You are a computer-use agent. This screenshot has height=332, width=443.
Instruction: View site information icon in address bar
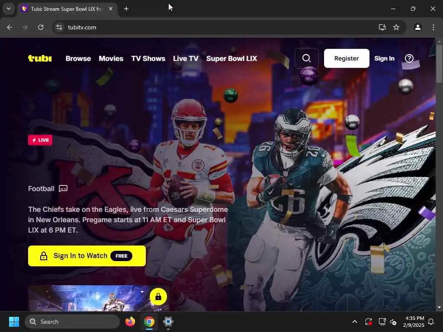point(59,27)
